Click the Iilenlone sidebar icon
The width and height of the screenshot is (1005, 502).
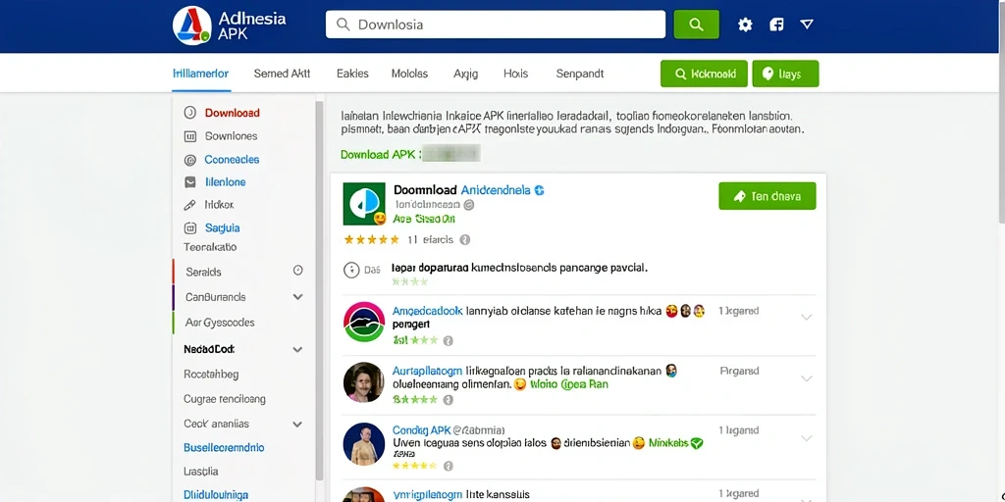(x=189, y=181)
